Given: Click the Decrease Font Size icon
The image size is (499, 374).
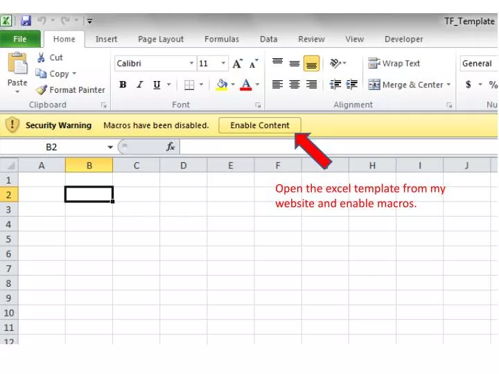Looking at the screenshot, I should pos(254,64).
